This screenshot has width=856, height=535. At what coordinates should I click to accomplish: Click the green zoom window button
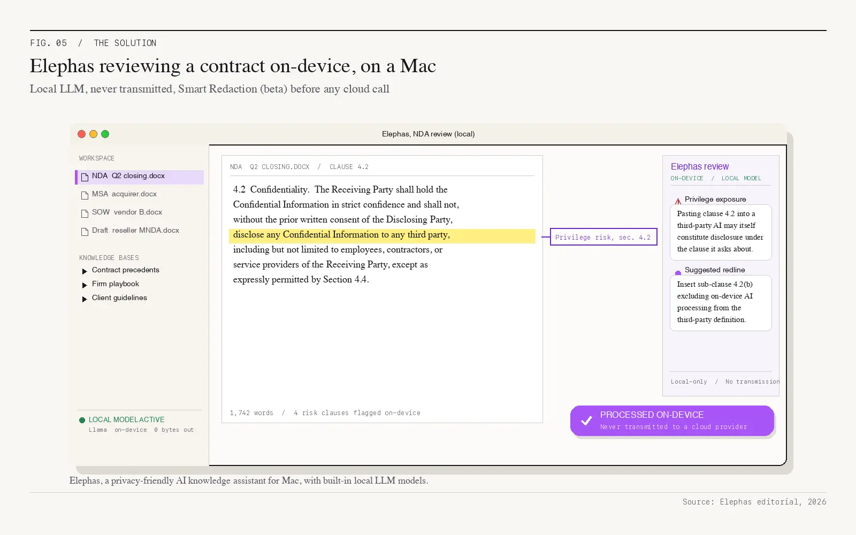click(105, 134)
